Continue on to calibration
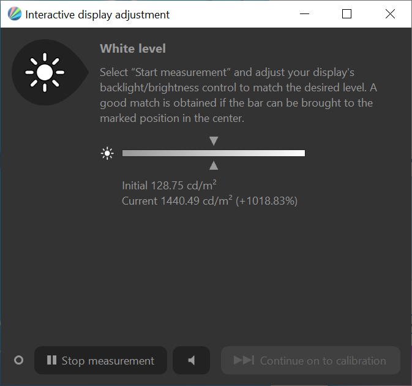412x386 pixels. (310, 360)
